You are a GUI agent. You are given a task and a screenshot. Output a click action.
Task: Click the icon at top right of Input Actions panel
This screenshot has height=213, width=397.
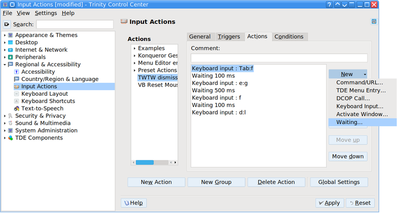(x=374, y=22)
